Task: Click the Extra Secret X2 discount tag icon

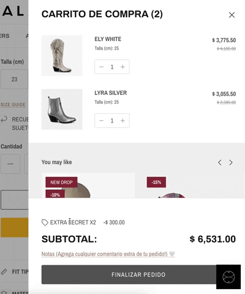Action: [45, 222]
